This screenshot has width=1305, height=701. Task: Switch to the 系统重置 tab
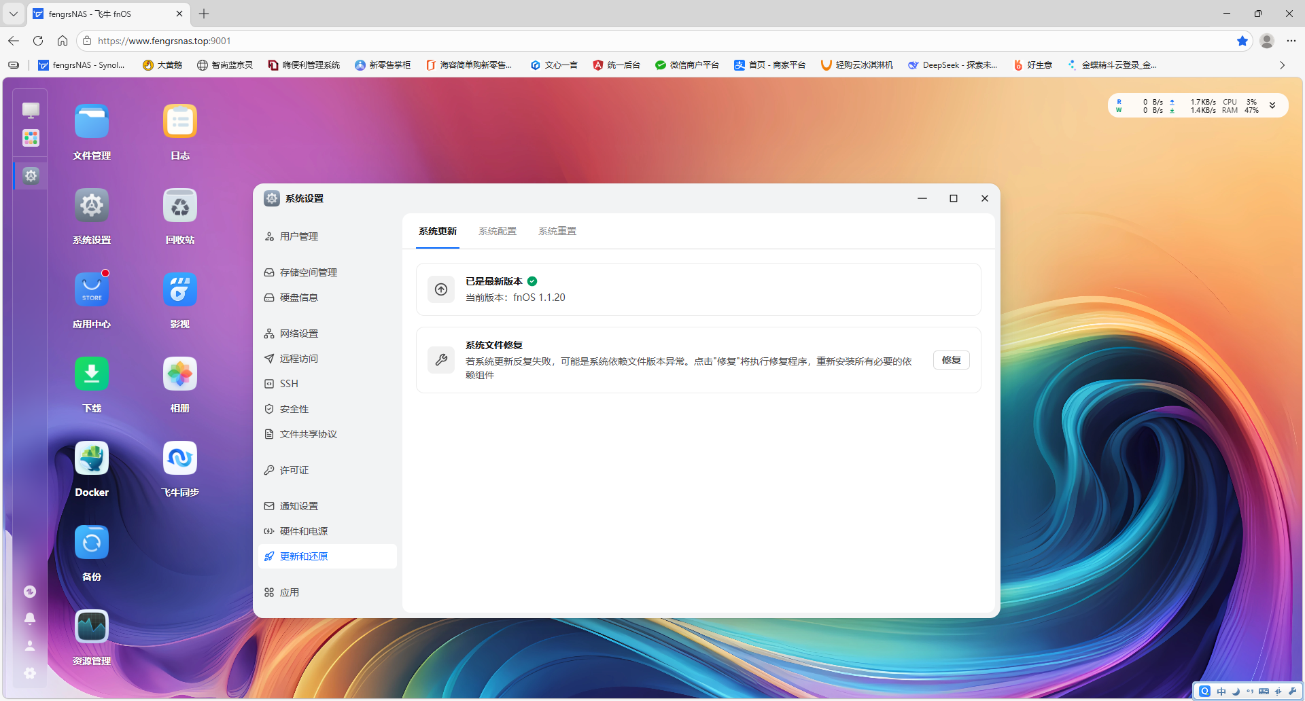coord(557,231)
